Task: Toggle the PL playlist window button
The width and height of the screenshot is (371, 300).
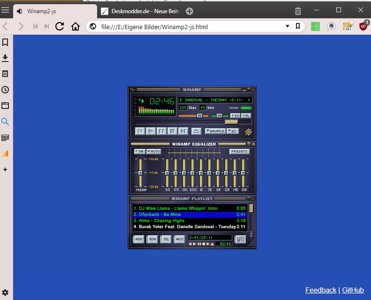Action: [x=246, y=115]
